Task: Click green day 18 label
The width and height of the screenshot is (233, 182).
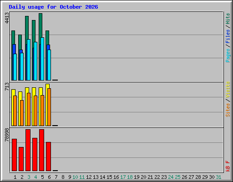Action: pos(130,177)
